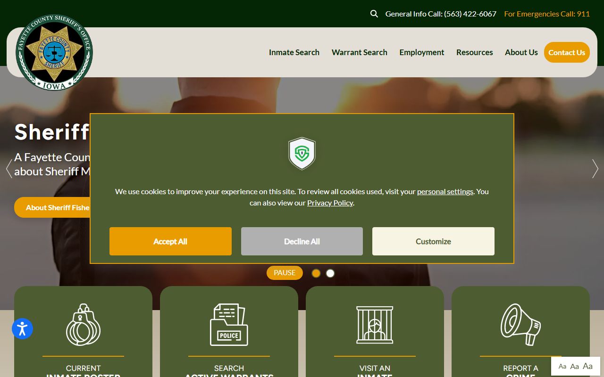
Task: Expand the About Us menu
Action: point(521,52)
